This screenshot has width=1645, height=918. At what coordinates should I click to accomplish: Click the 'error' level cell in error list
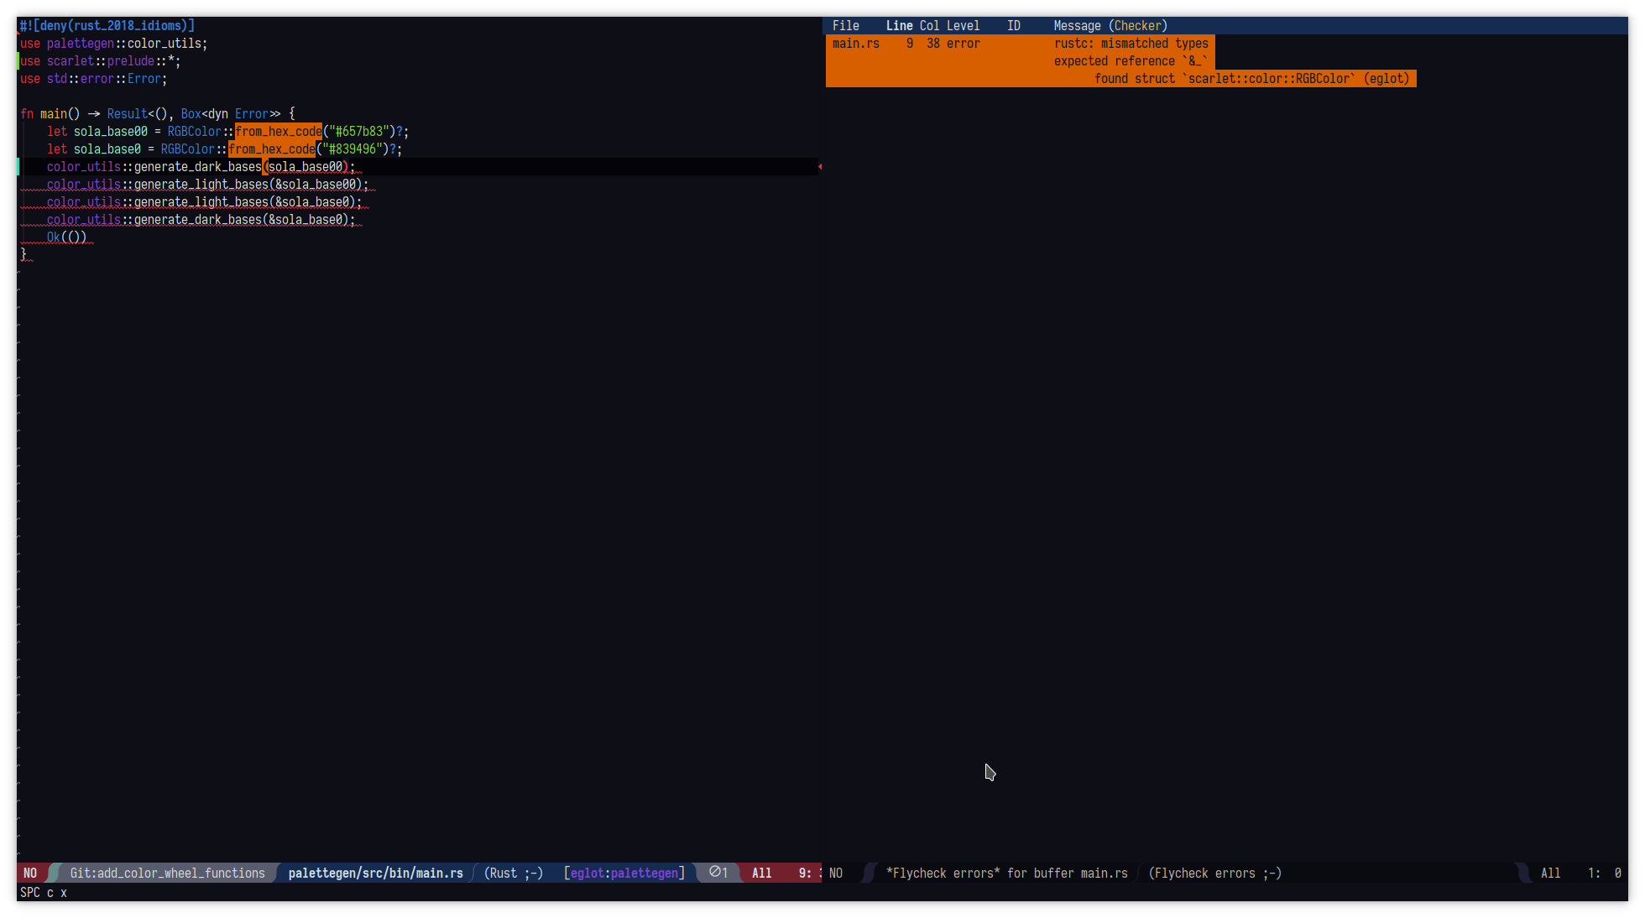(963, 44)
